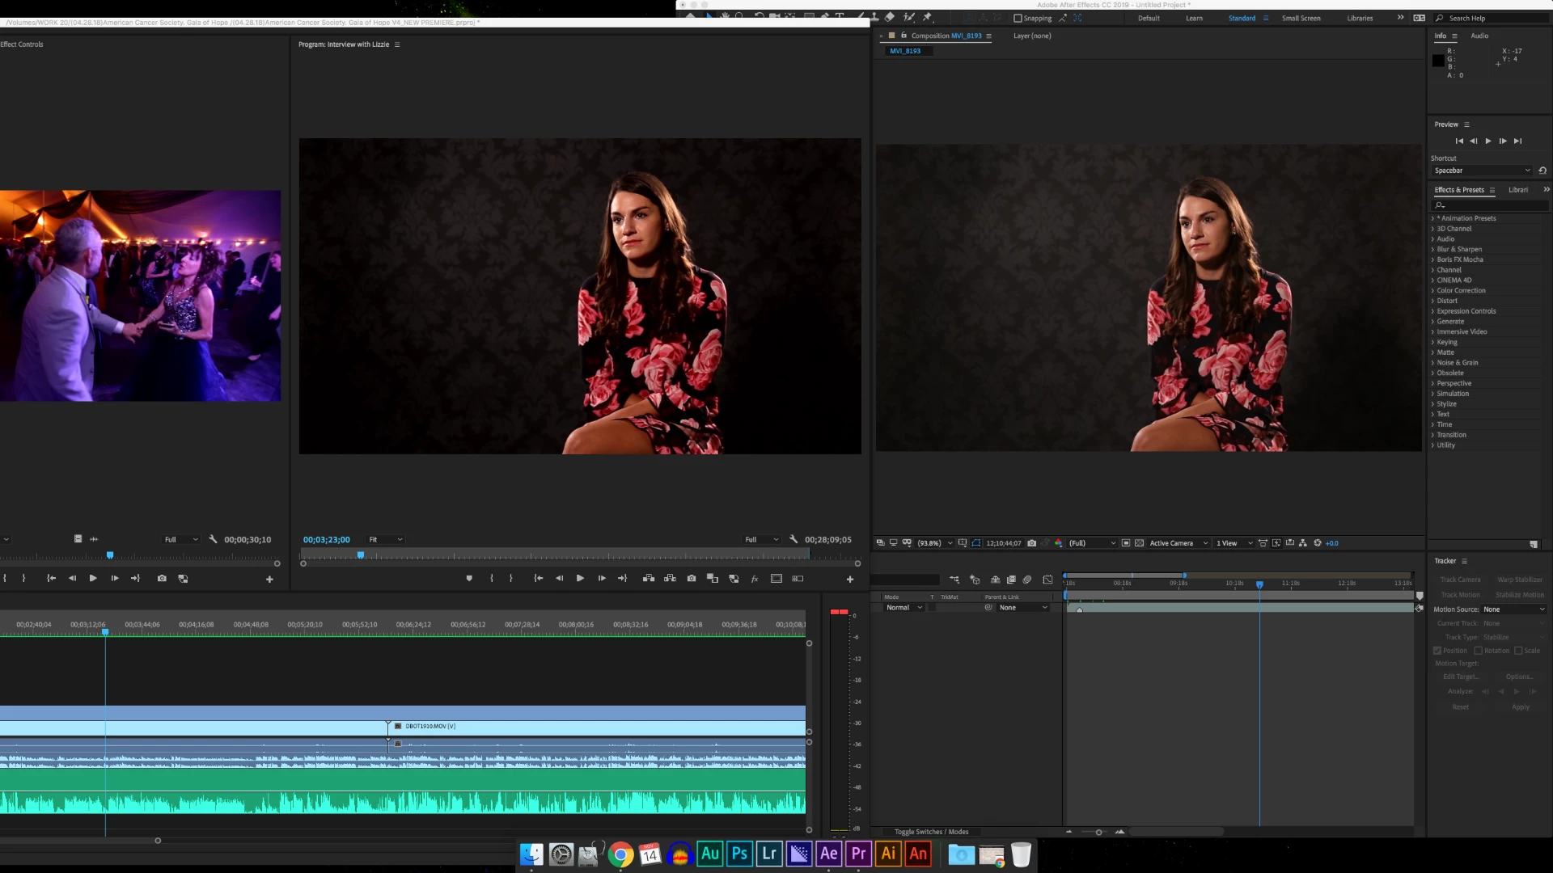This screenshot has height=873, width=1553.
Task: Check the Scale tracker option
Action: pos(1518,651)
